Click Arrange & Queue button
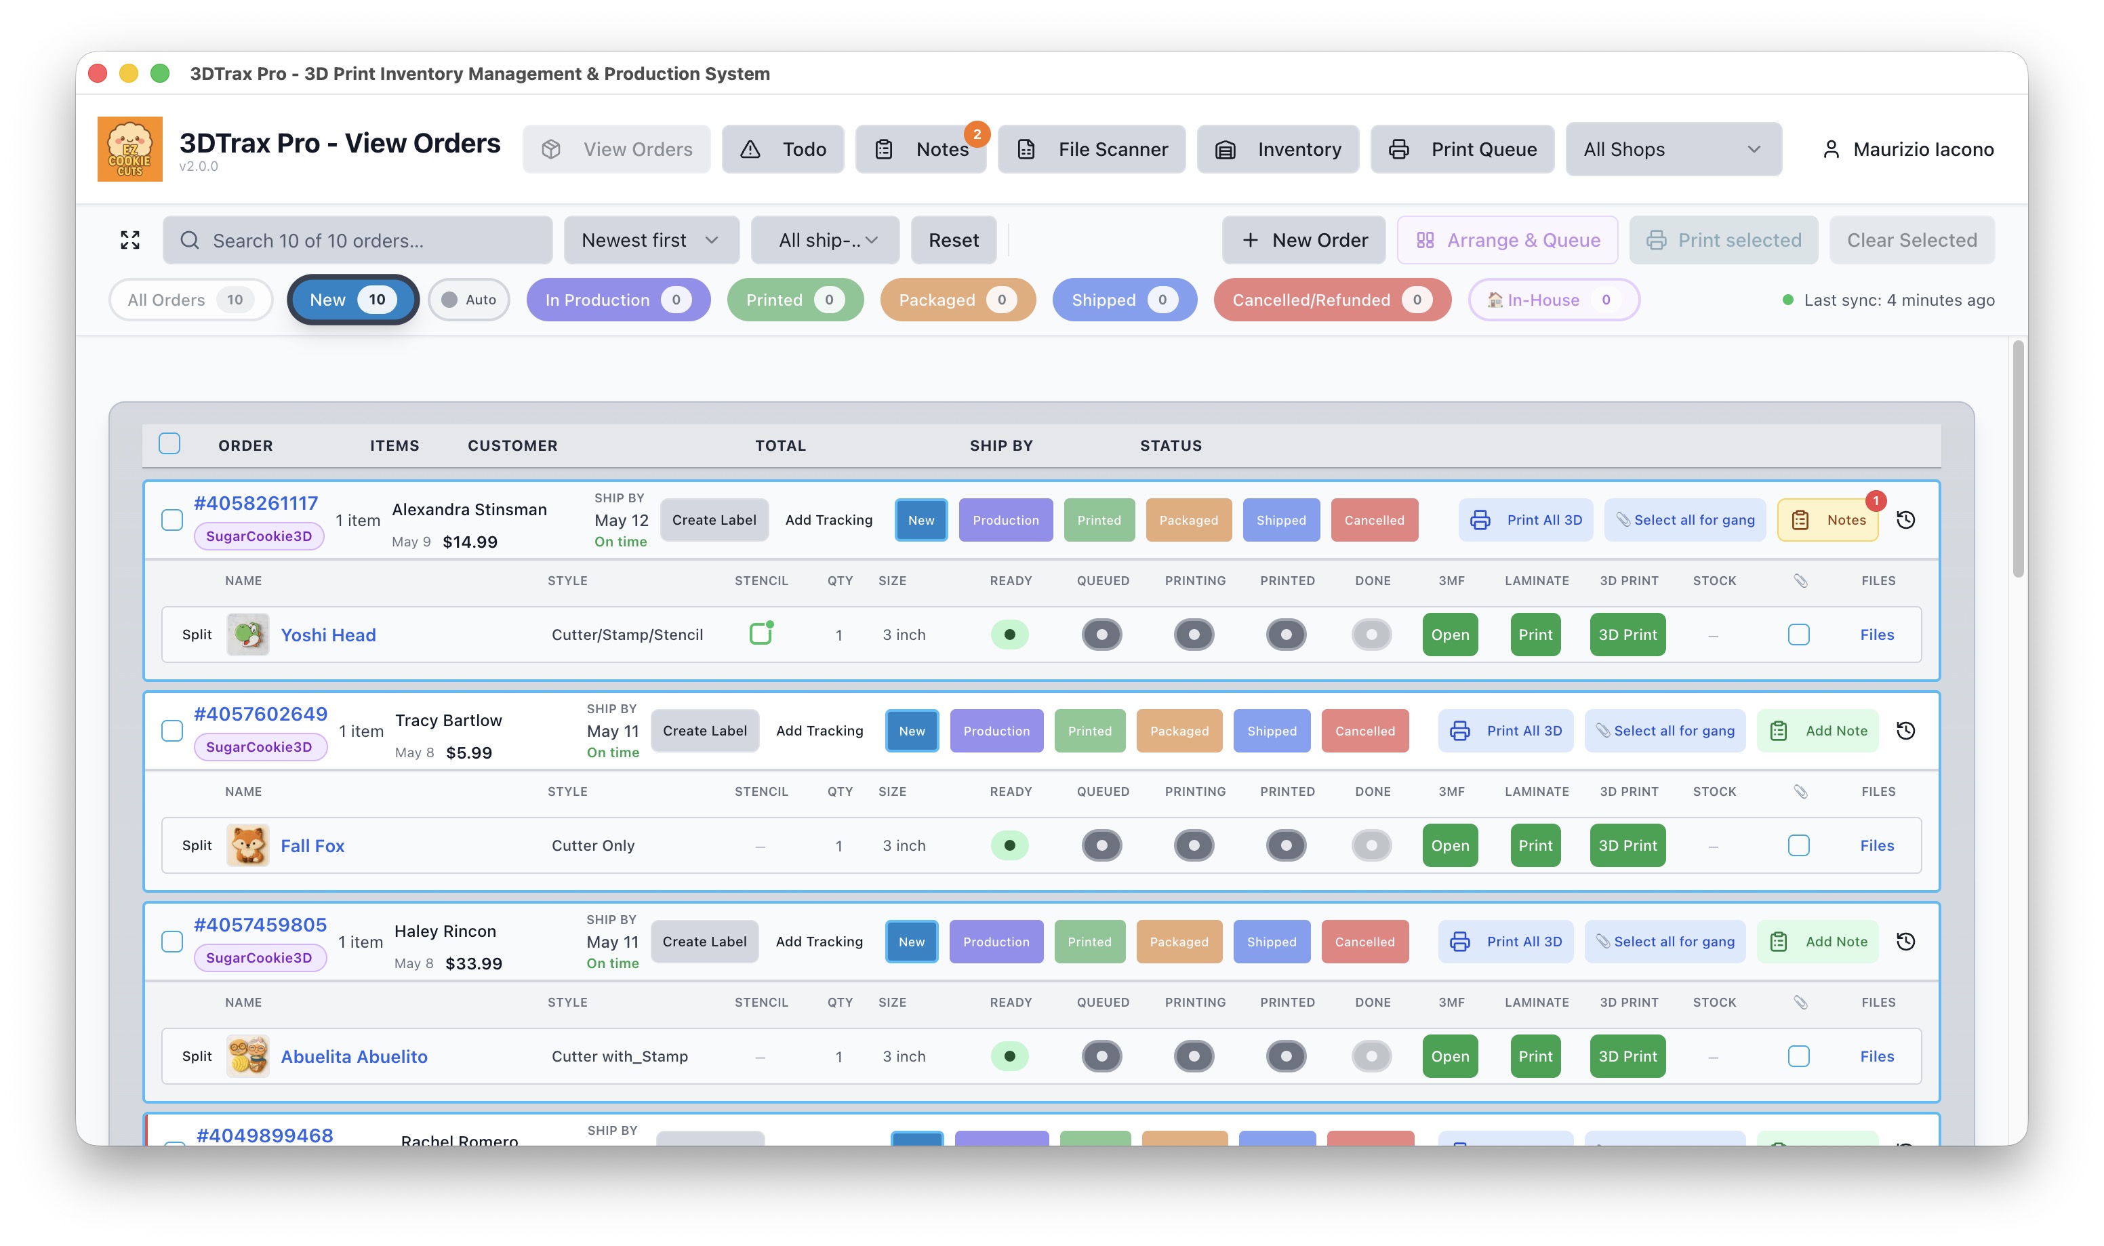 pyautogui.click(x=1508, y=240)
